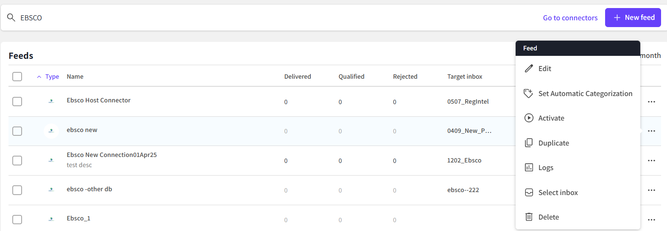Click the Logs chart icon
Viewport: 667px width, 231px height.
[x=529, y=168]
